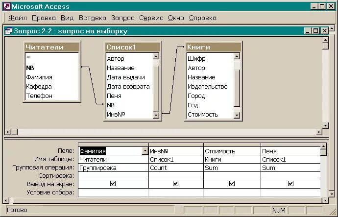Select the bold NB key field in Читатели
The image size is (338, 217).
[x=52, y=68]
